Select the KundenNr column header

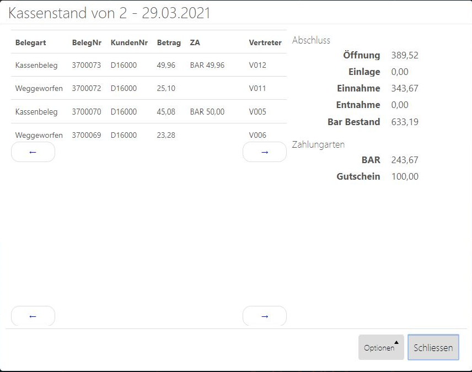pyautogui.click(x=129, y=42)
